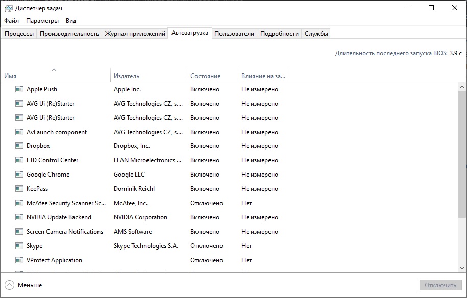Go to the Пользователи tab
The image size is (467, 298).
(x=234, y=34)
